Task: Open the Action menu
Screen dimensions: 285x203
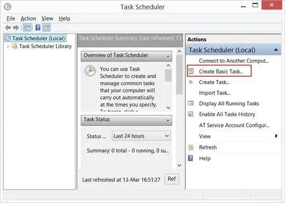Action: (28, 18)
